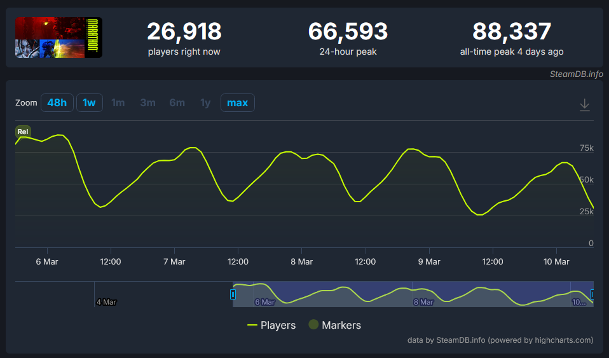Click the Players yellow line legend symbol
The height and width of the screenshot is (358, 609).
[252, 325]
